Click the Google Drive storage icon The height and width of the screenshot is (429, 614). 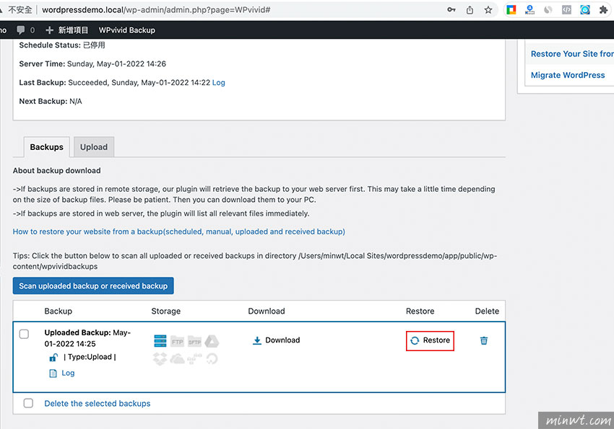point(212,341)
